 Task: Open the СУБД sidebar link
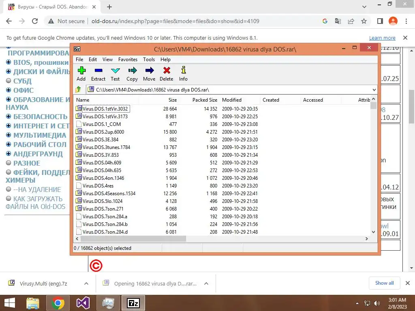click(23, 81)
